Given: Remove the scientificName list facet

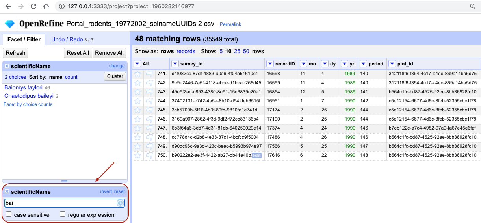Looking at the screenshot, I should point(7,66).
